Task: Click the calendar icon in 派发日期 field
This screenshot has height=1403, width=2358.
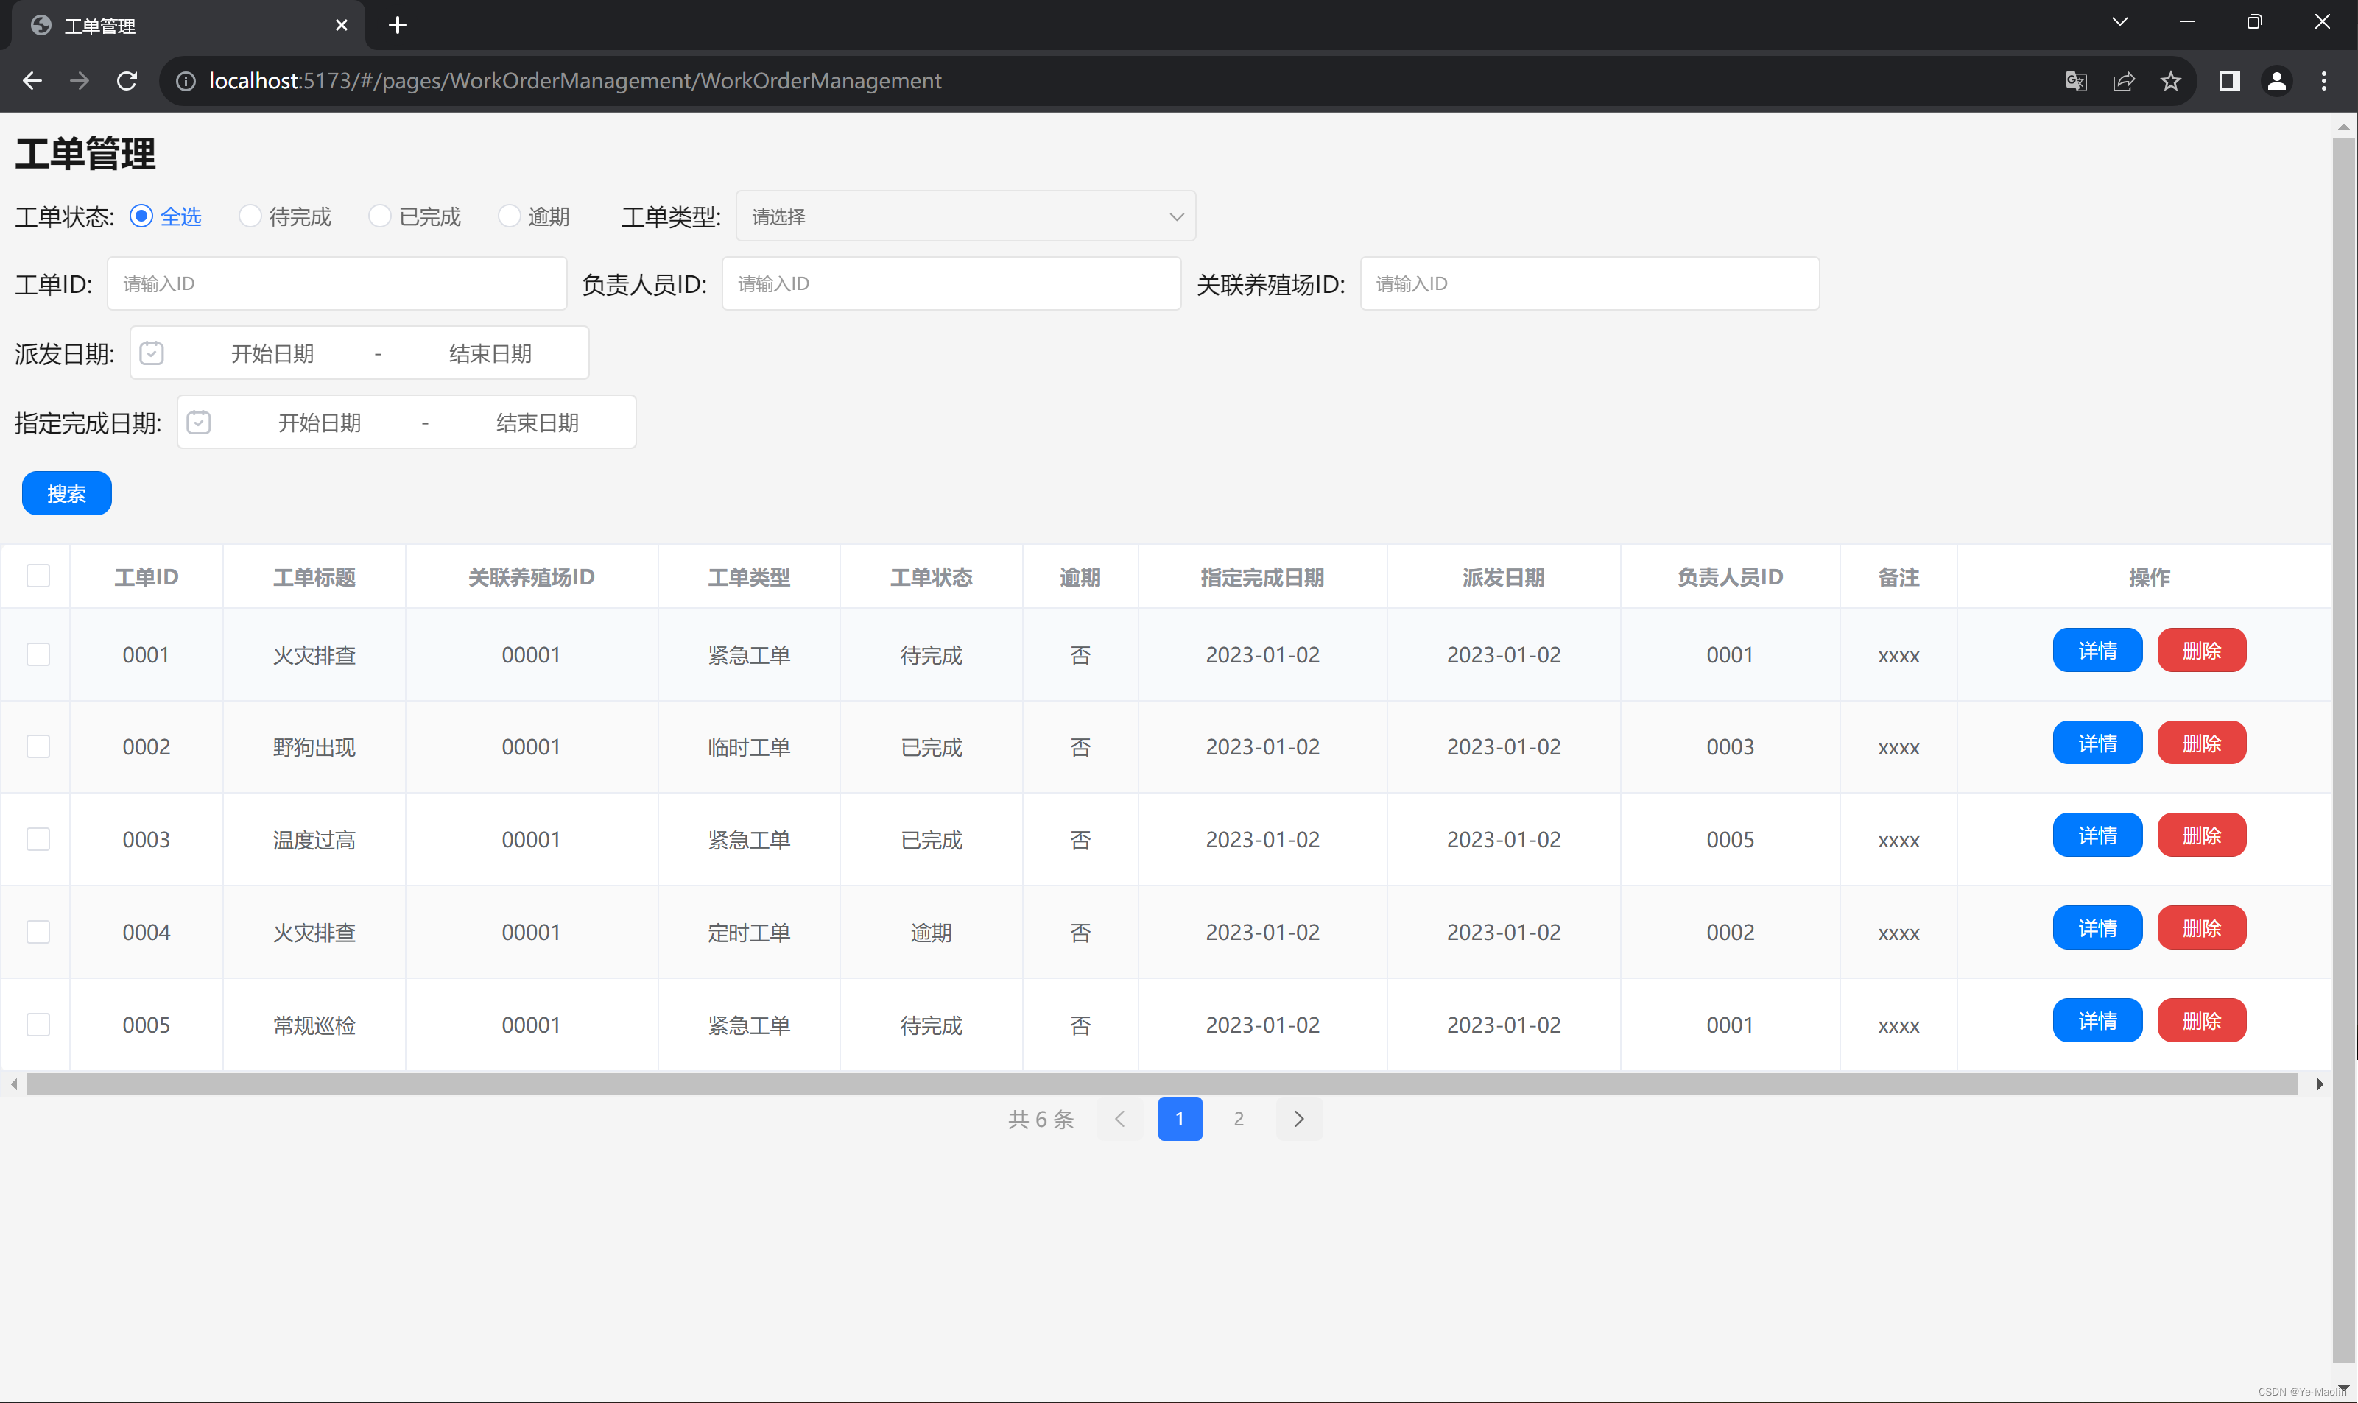Action: click(x=152, y=353)
